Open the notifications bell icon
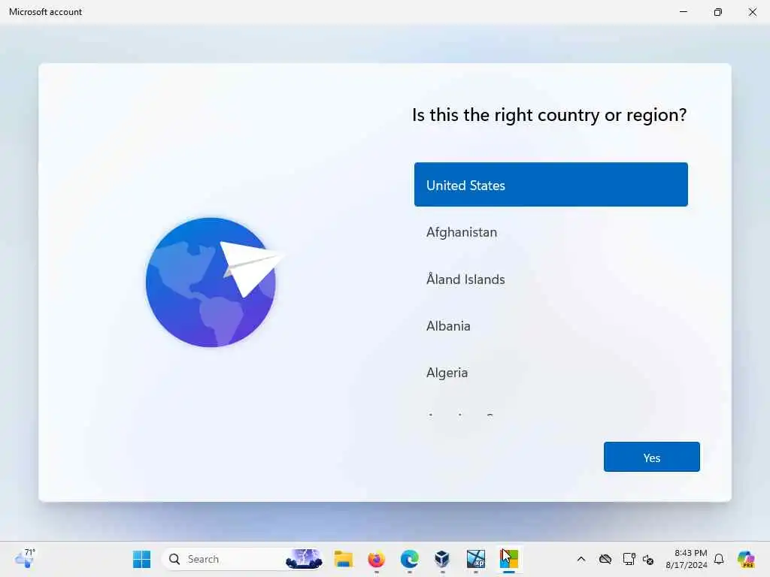This screenshot has width=770, height=577. [x=719, y=559]
